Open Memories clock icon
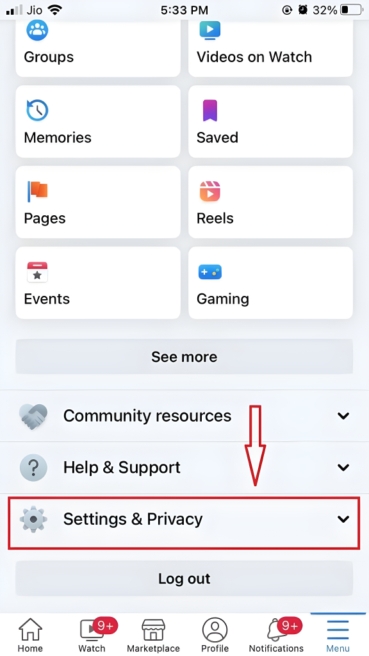 click(x=37, y=110)
